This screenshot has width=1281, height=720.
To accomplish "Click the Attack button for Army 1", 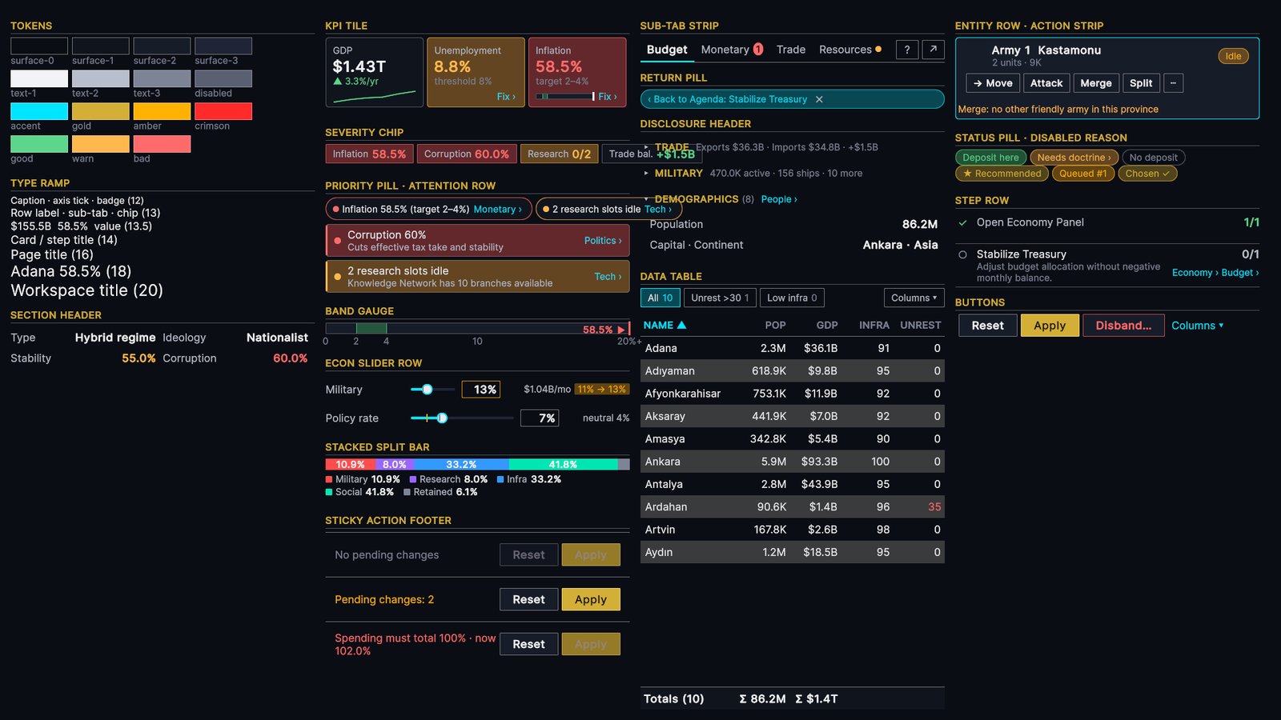I will point(1046,83).
